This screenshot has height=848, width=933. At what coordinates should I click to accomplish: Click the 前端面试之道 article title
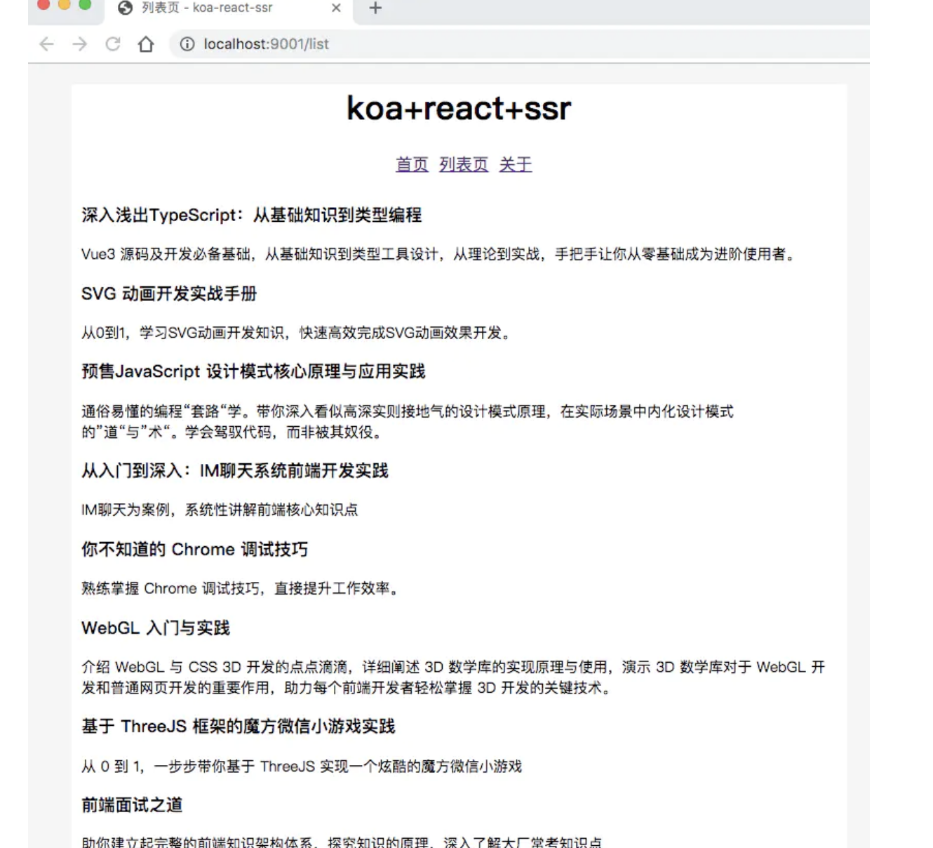pos(133,806)
